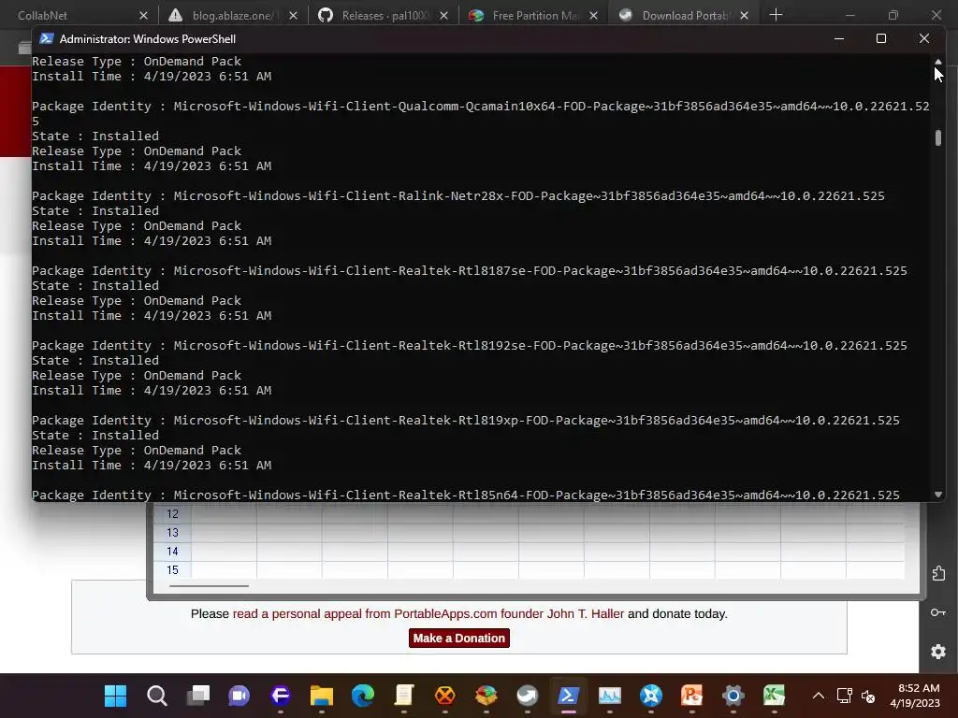Click the Qualcomm-Qcamain10x64 package identity line
This screenshot has height=718, width=958.
pos(481,113)
